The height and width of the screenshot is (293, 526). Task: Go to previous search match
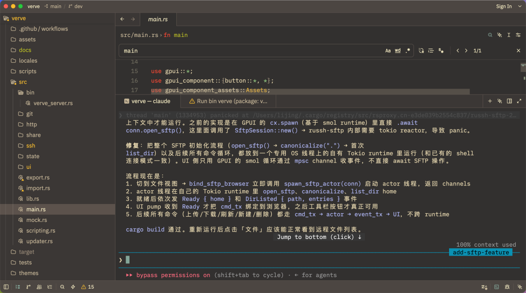tap(457, 51)
